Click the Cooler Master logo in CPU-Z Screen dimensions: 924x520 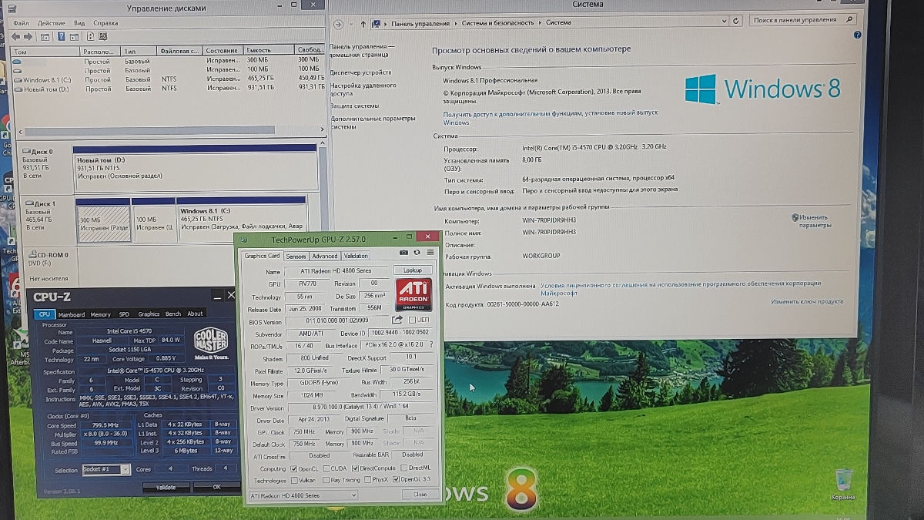[x=211, y=343]
